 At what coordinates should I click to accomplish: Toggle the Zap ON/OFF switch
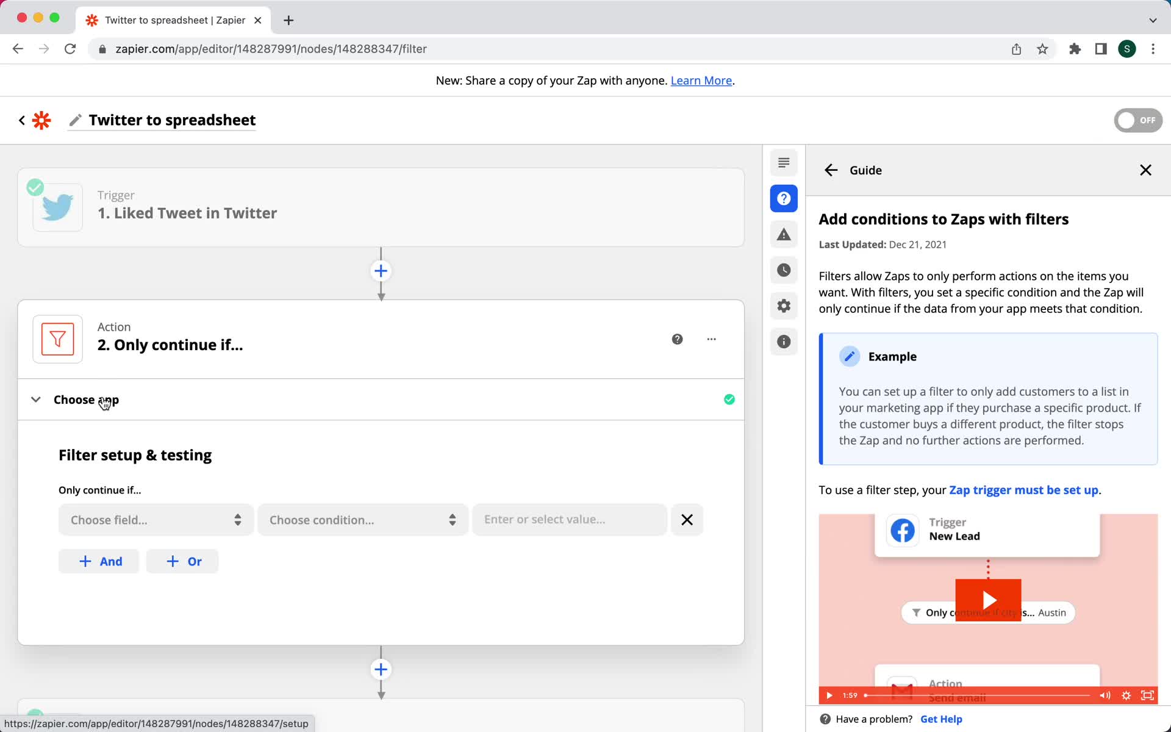[1137, 119]
